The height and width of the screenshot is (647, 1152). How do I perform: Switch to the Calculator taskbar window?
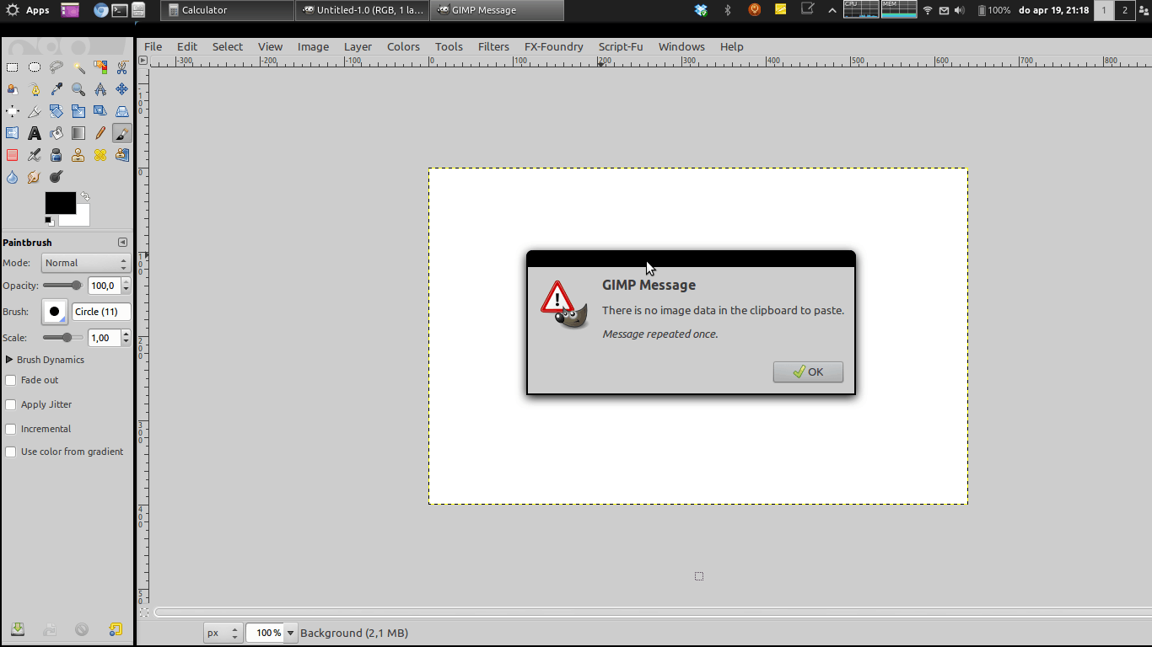[x=227, y=10]
